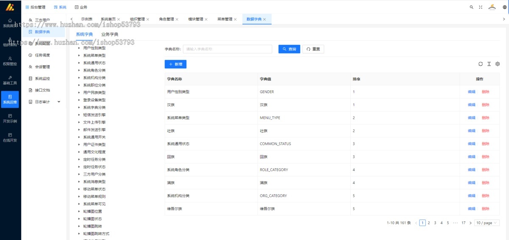Open 开发示例 in the dark sidebar
The image size is (509, 240).
coord(10,119)
